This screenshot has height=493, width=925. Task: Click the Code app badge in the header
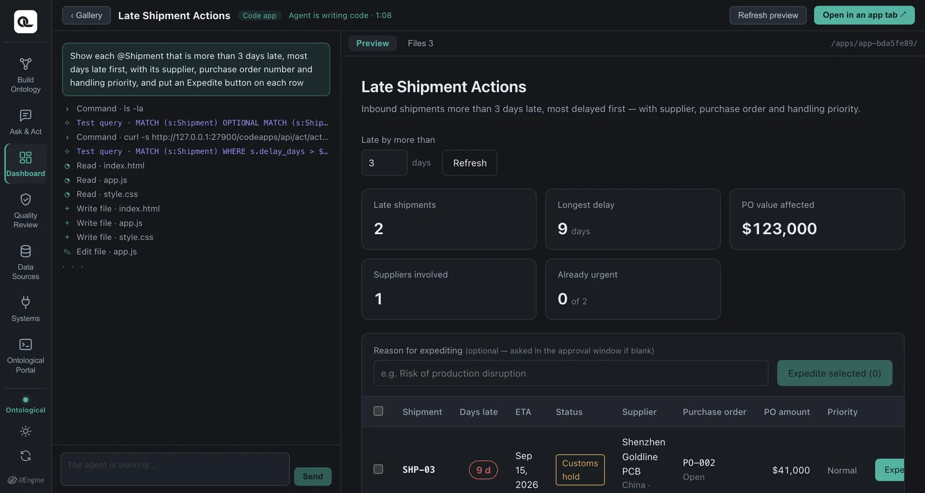click(x=260, y=16)
